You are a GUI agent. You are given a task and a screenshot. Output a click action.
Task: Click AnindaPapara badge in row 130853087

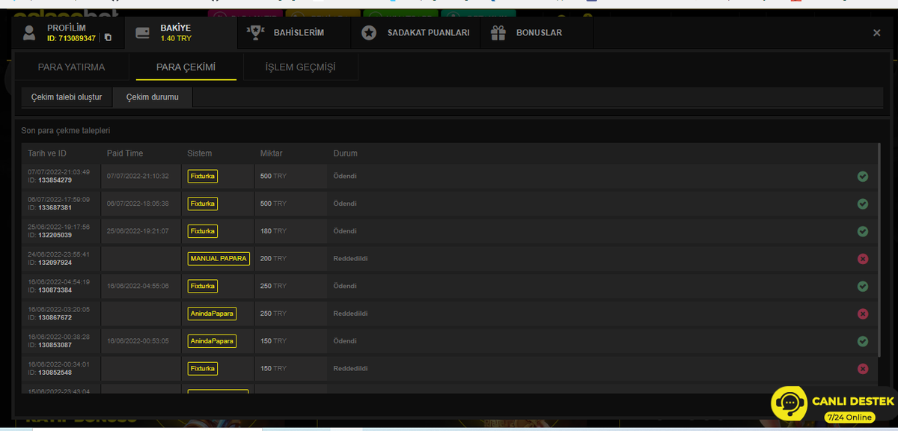212,341
